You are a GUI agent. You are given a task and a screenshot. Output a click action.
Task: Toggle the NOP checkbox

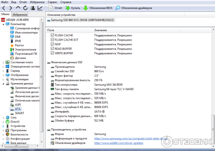[52, 44]
